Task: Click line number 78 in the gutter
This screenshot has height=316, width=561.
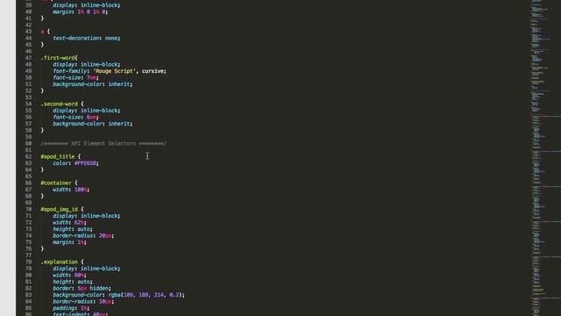Action: pyautogui.click(x=28, y=262)
